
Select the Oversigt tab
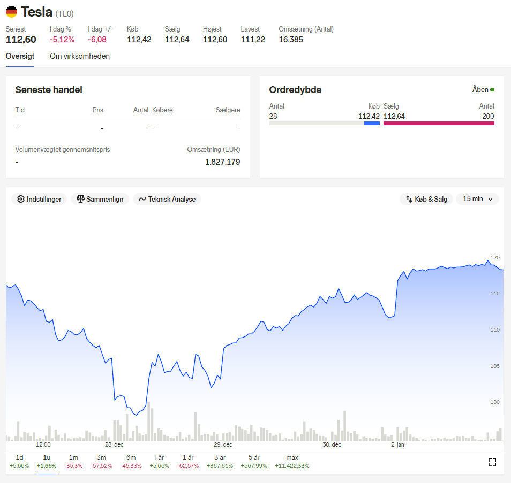[20, 56]
